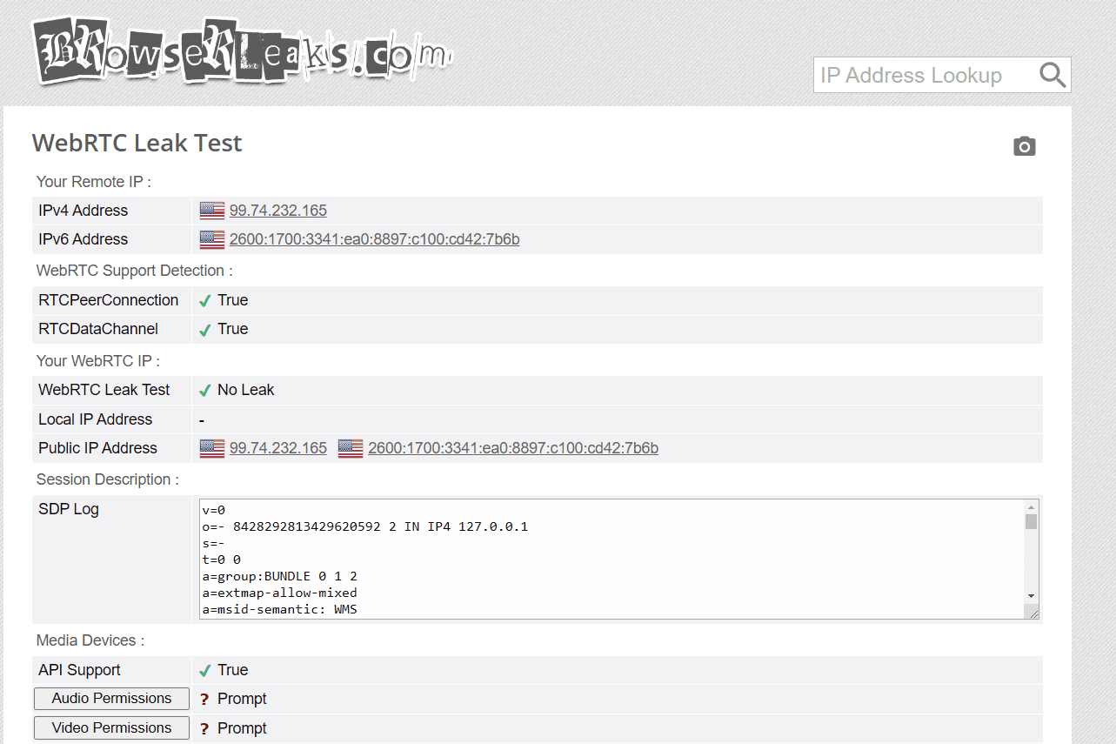1116x744 pixels.
Task: Open the Remote IPv4 address 99.74.232.165 link
Action: point(278,211)
